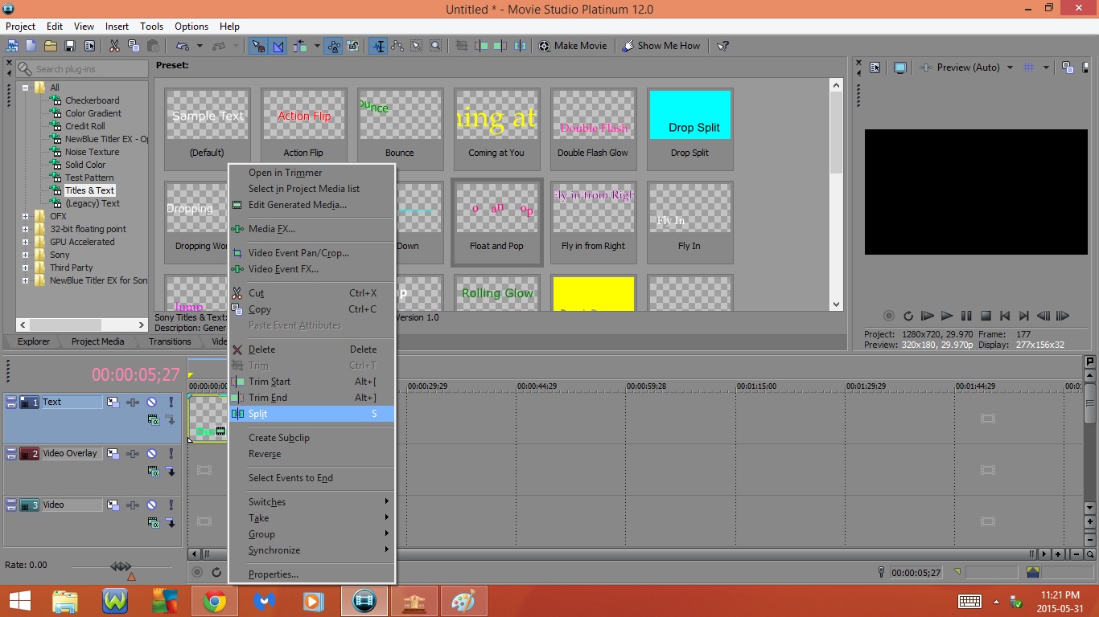Click Project Properties icon in preview panel
The height and width of the screenshot is (617, 1099).
click(875, 67)
